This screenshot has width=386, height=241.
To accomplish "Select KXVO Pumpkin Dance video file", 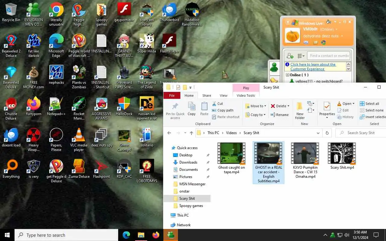I will [305, 161].
